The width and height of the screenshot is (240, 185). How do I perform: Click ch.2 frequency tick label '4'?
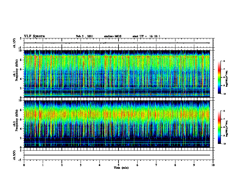pos(21,129)
